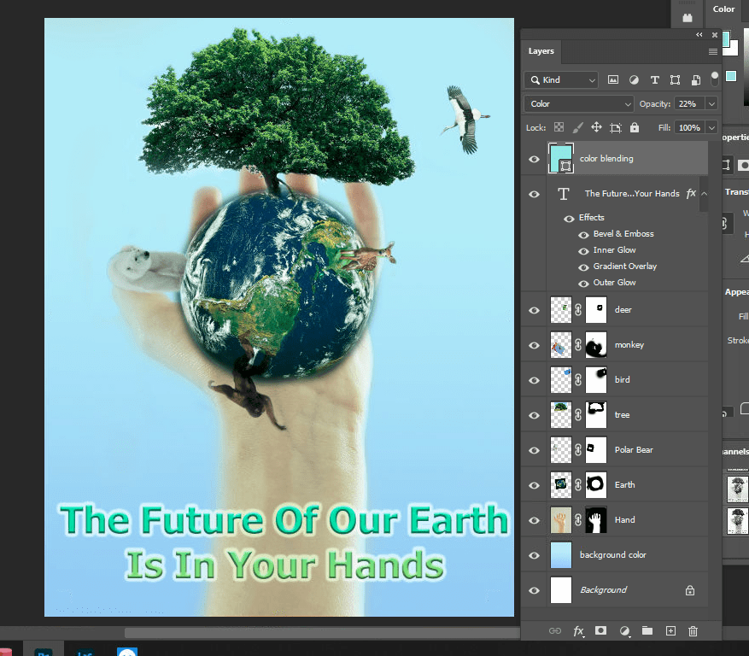This screenshot has height=656, width=749.
Task: Select the Layers panel tab
Action: pyautogui.click(x=541, y=51)
